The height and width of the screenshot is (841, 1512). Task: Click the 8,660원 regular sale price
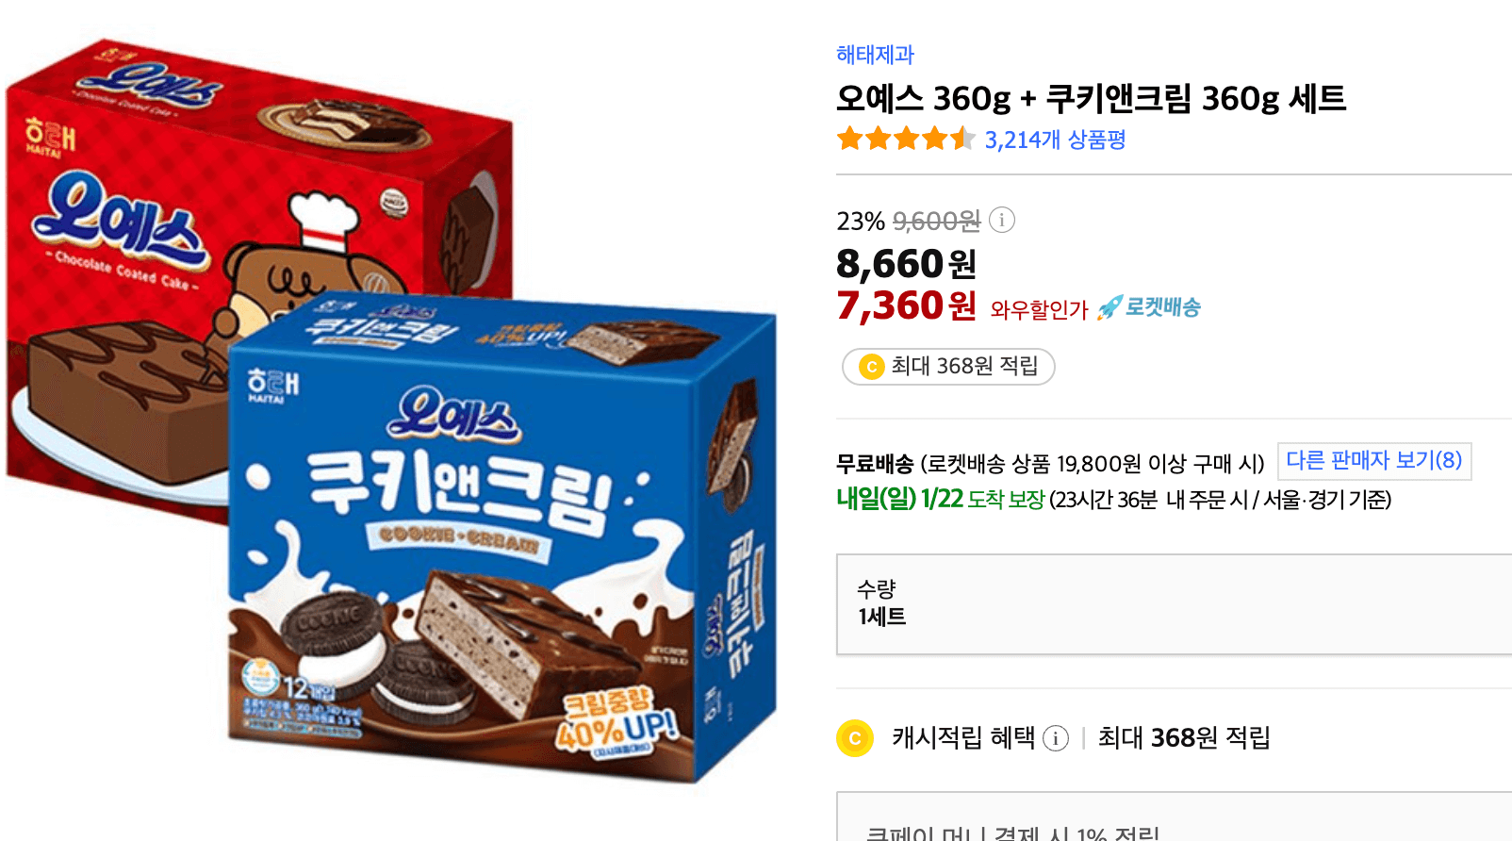(906, 264)
